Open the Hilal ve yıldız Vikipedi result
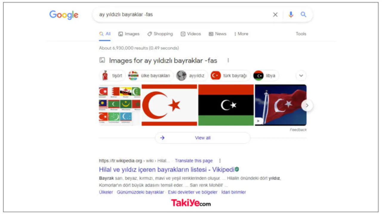 pos(167,170)
